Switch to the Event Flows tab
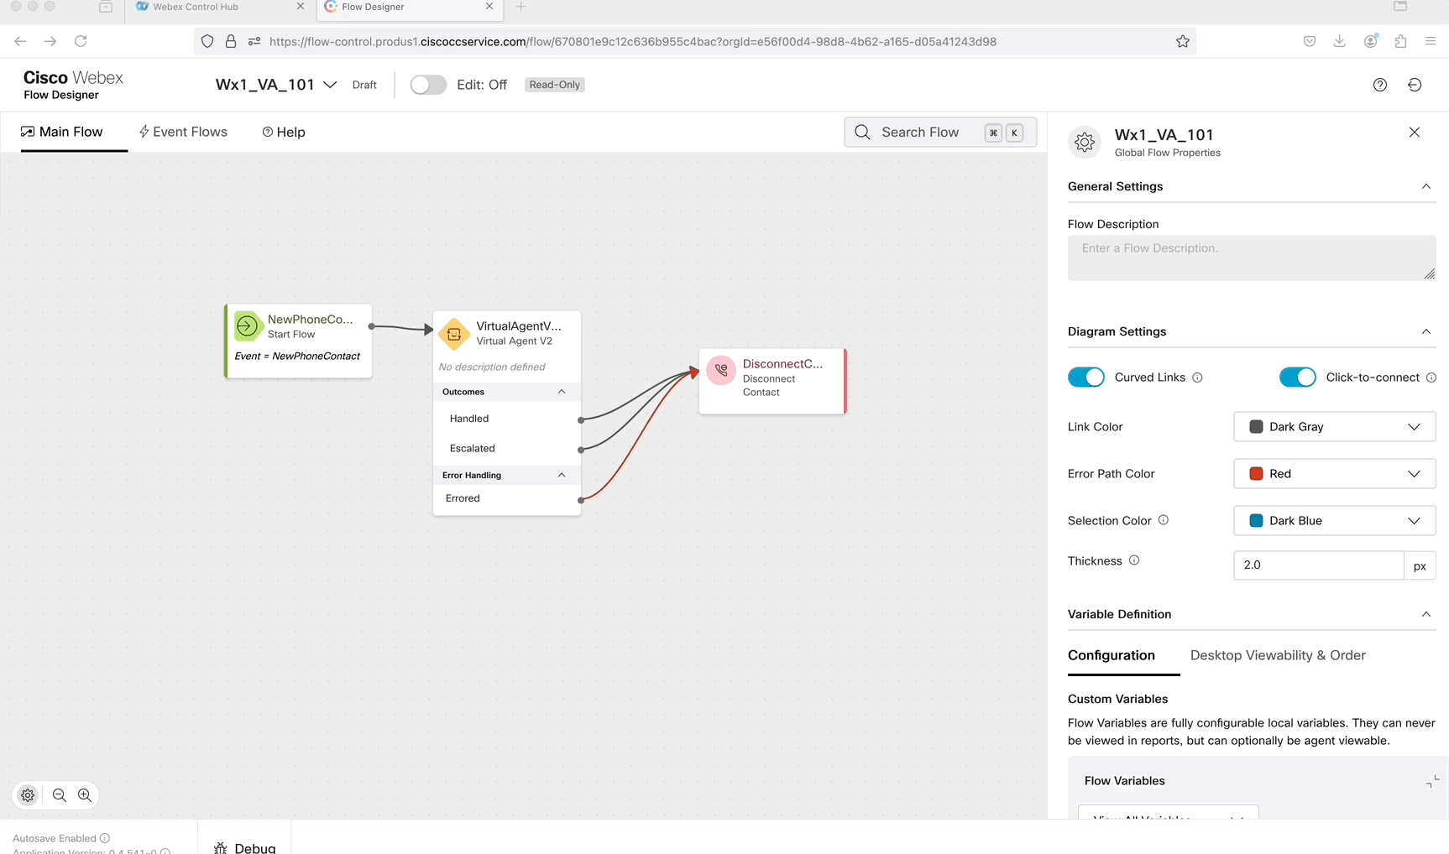The width and height of the screenshot is (1449, 854). (x=183, y=132)
